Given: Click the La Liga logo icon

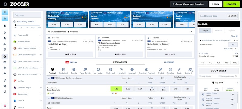Looking at the screenshot, I should coord(15,81).
